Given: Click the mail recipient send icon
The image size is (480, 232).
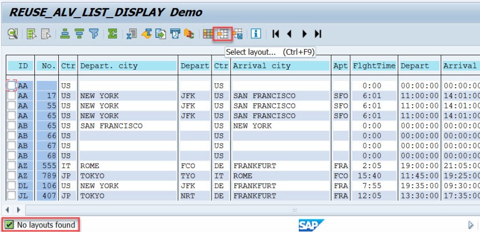Looking at the screenshot, I should coord(175,34).
